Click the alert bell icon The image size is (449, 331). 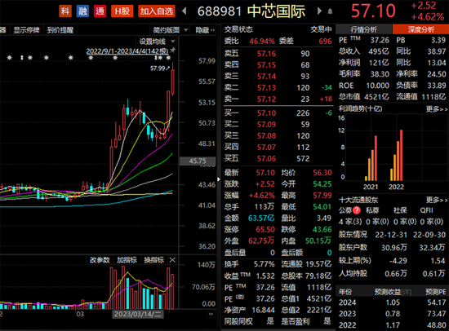[330, 11]
